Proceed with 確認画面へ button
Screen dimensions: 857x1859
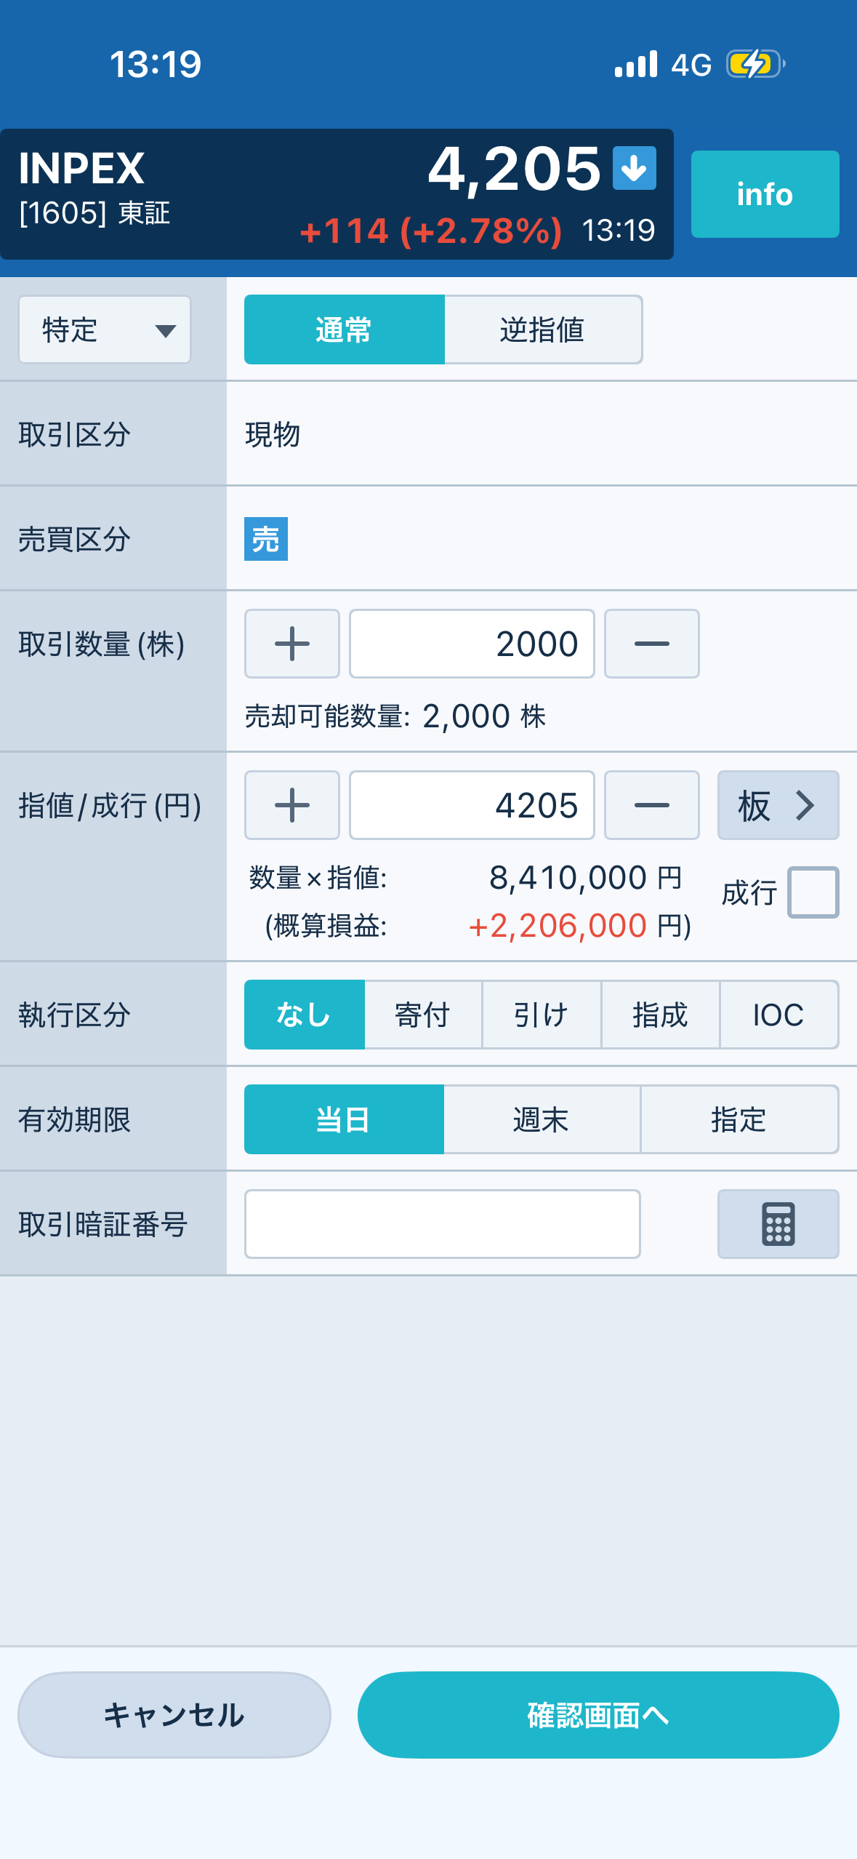click(598, 1714)
